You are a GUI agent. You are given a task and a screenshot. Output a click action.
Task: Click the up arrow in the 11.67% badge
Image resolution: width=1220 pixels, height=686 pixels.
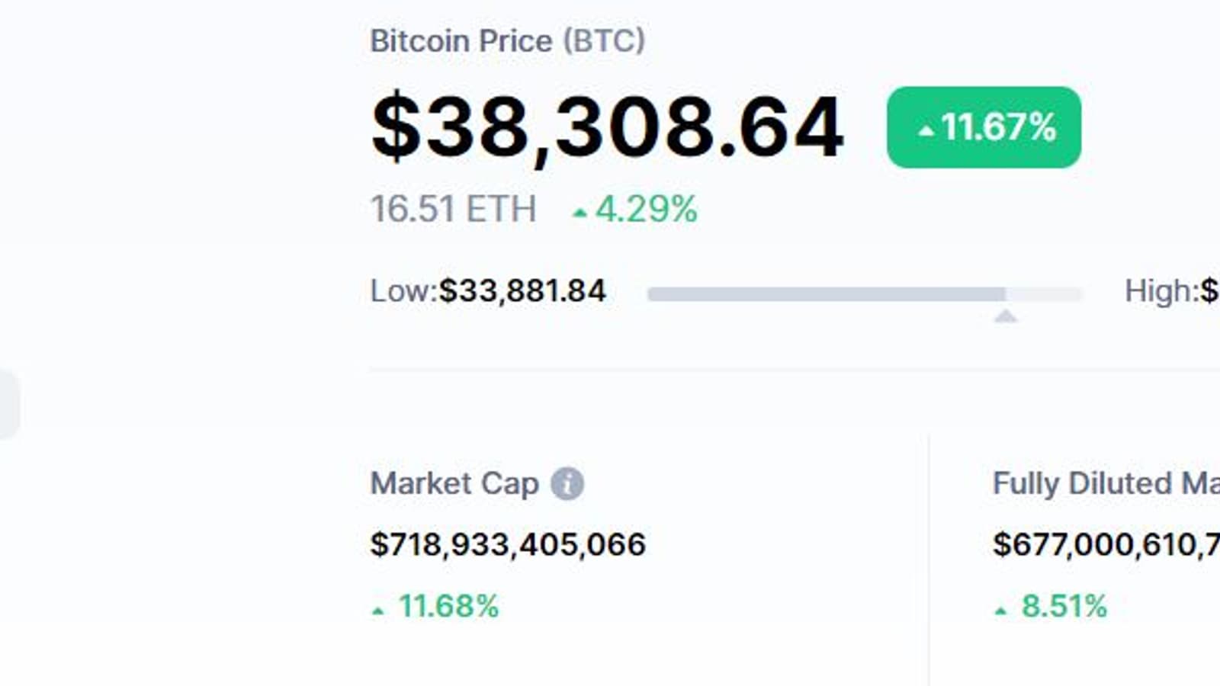click(926, 131)
